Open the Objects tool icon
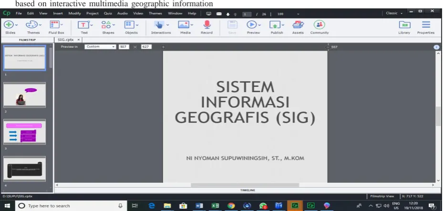The height and width of the screenshot is (211, 444). coord(129,25)
